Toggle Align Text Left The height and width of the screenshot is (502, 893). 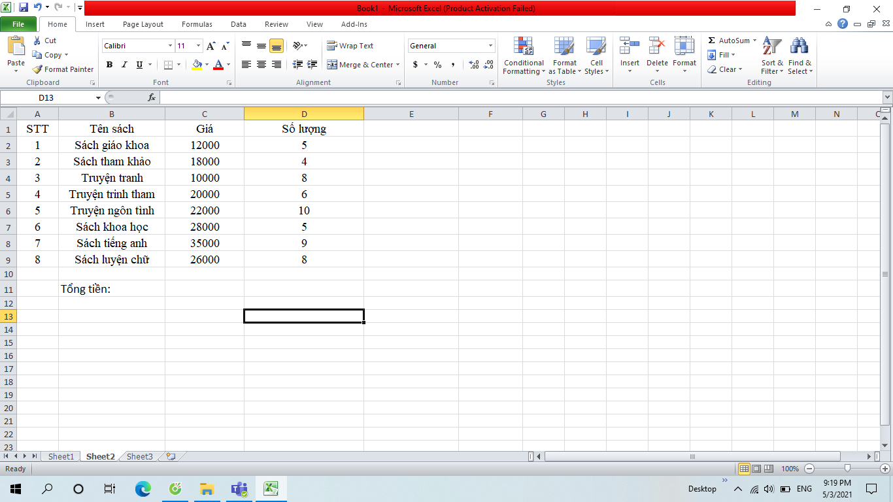(246, 65)
